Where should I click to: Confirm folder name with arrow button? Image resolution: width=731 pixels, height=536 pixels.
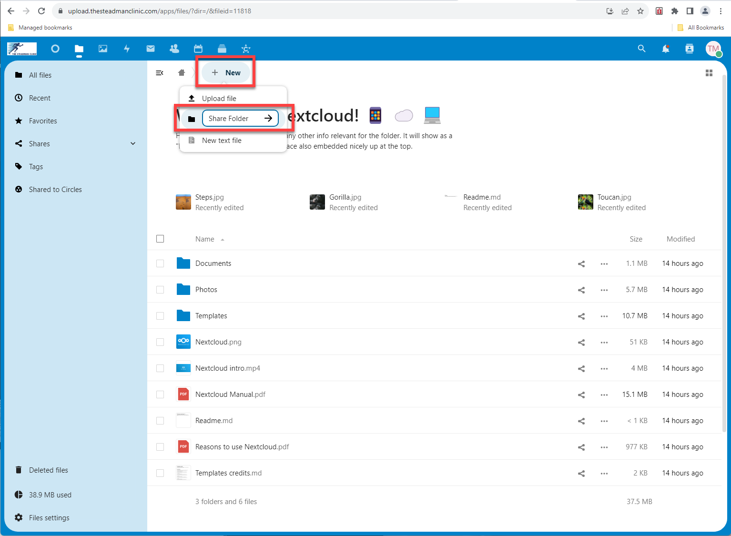pos(269,118)
